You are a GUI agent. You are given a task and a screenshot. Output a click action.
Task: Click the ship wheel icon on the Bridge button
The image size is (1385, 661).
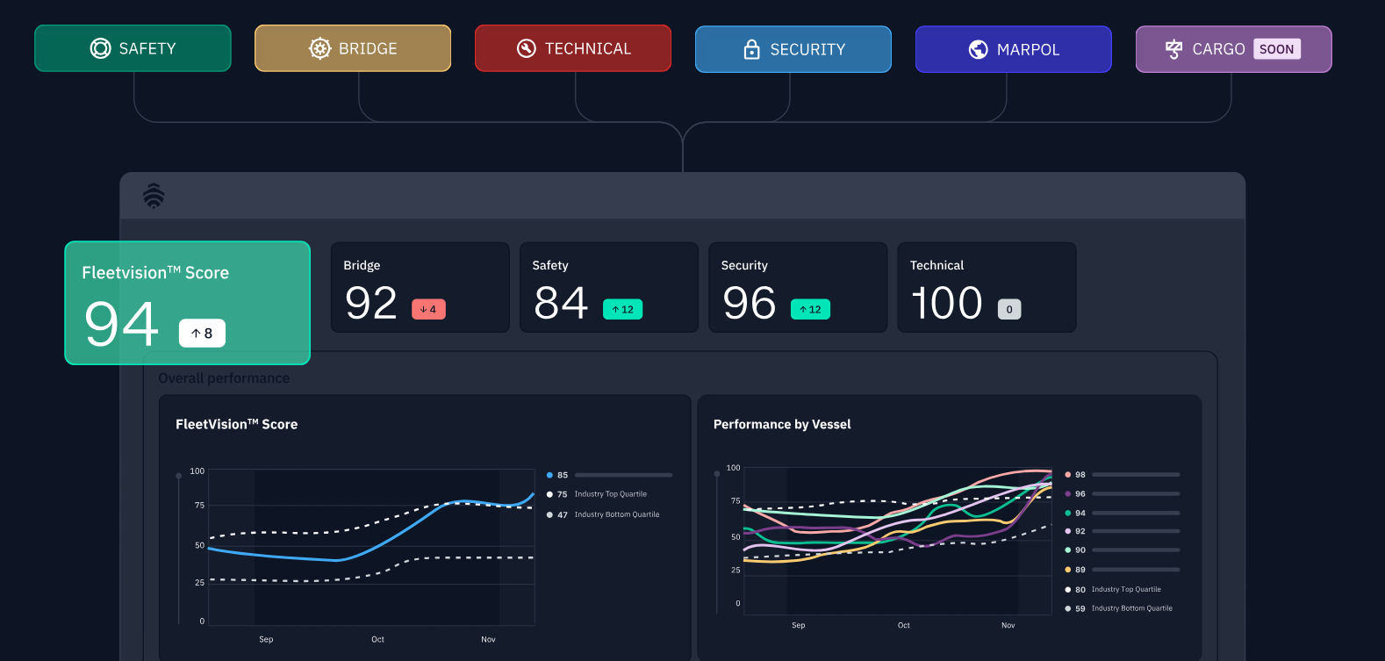click(320, 48)
